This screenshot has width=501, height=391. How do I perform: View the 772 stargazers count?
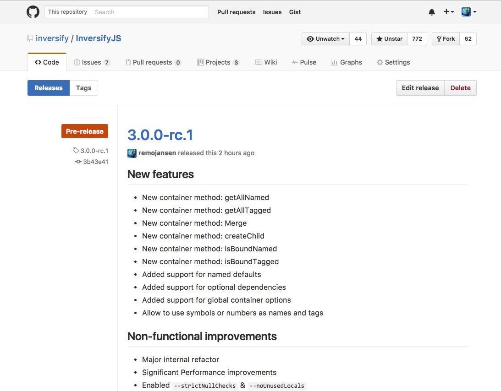[417, 39]
